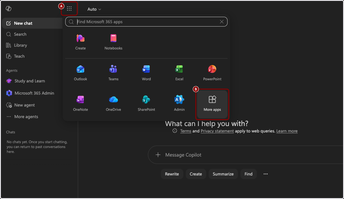Launch Teams from the app launcher
Viewport: 344px width, 199px height.
pos(114,73)
